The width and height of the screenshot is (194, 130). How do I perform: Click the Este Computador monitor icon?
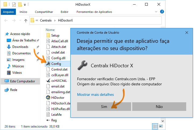coord(7,81)
